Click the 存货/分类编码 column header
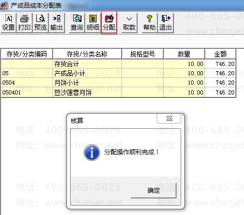 pyautogui.click(x=27, y=54)
